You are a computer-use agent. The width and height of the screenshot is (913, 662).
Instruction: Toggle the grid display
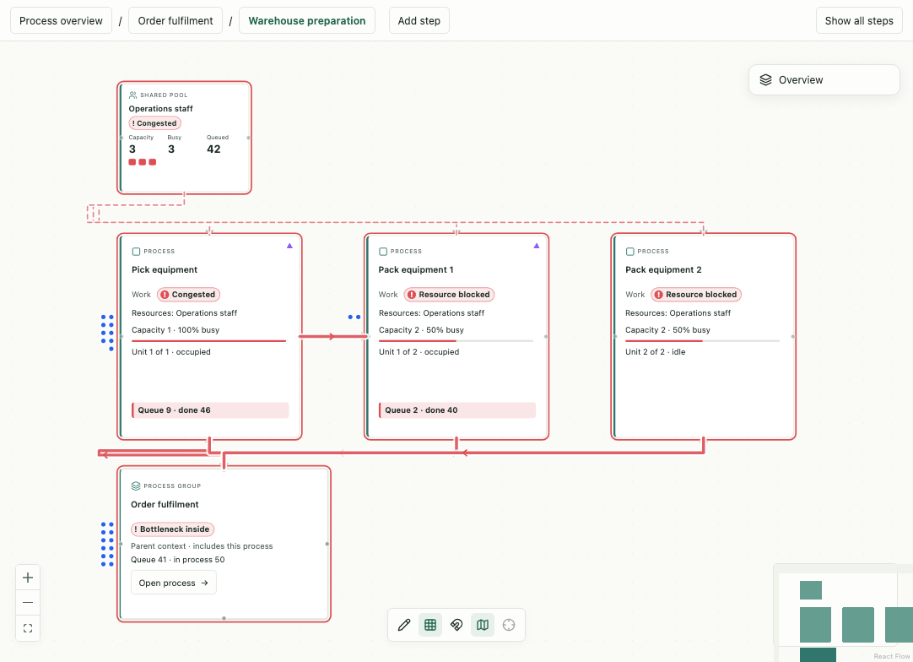[x=430, y=625]
